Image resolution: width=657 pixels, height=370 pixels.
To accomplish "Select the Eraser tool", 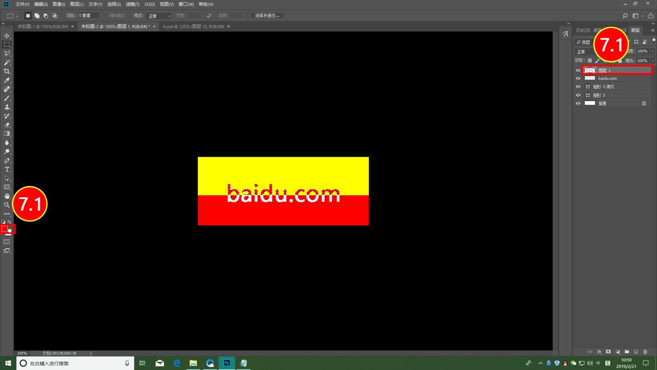I will tap(7, 125).
